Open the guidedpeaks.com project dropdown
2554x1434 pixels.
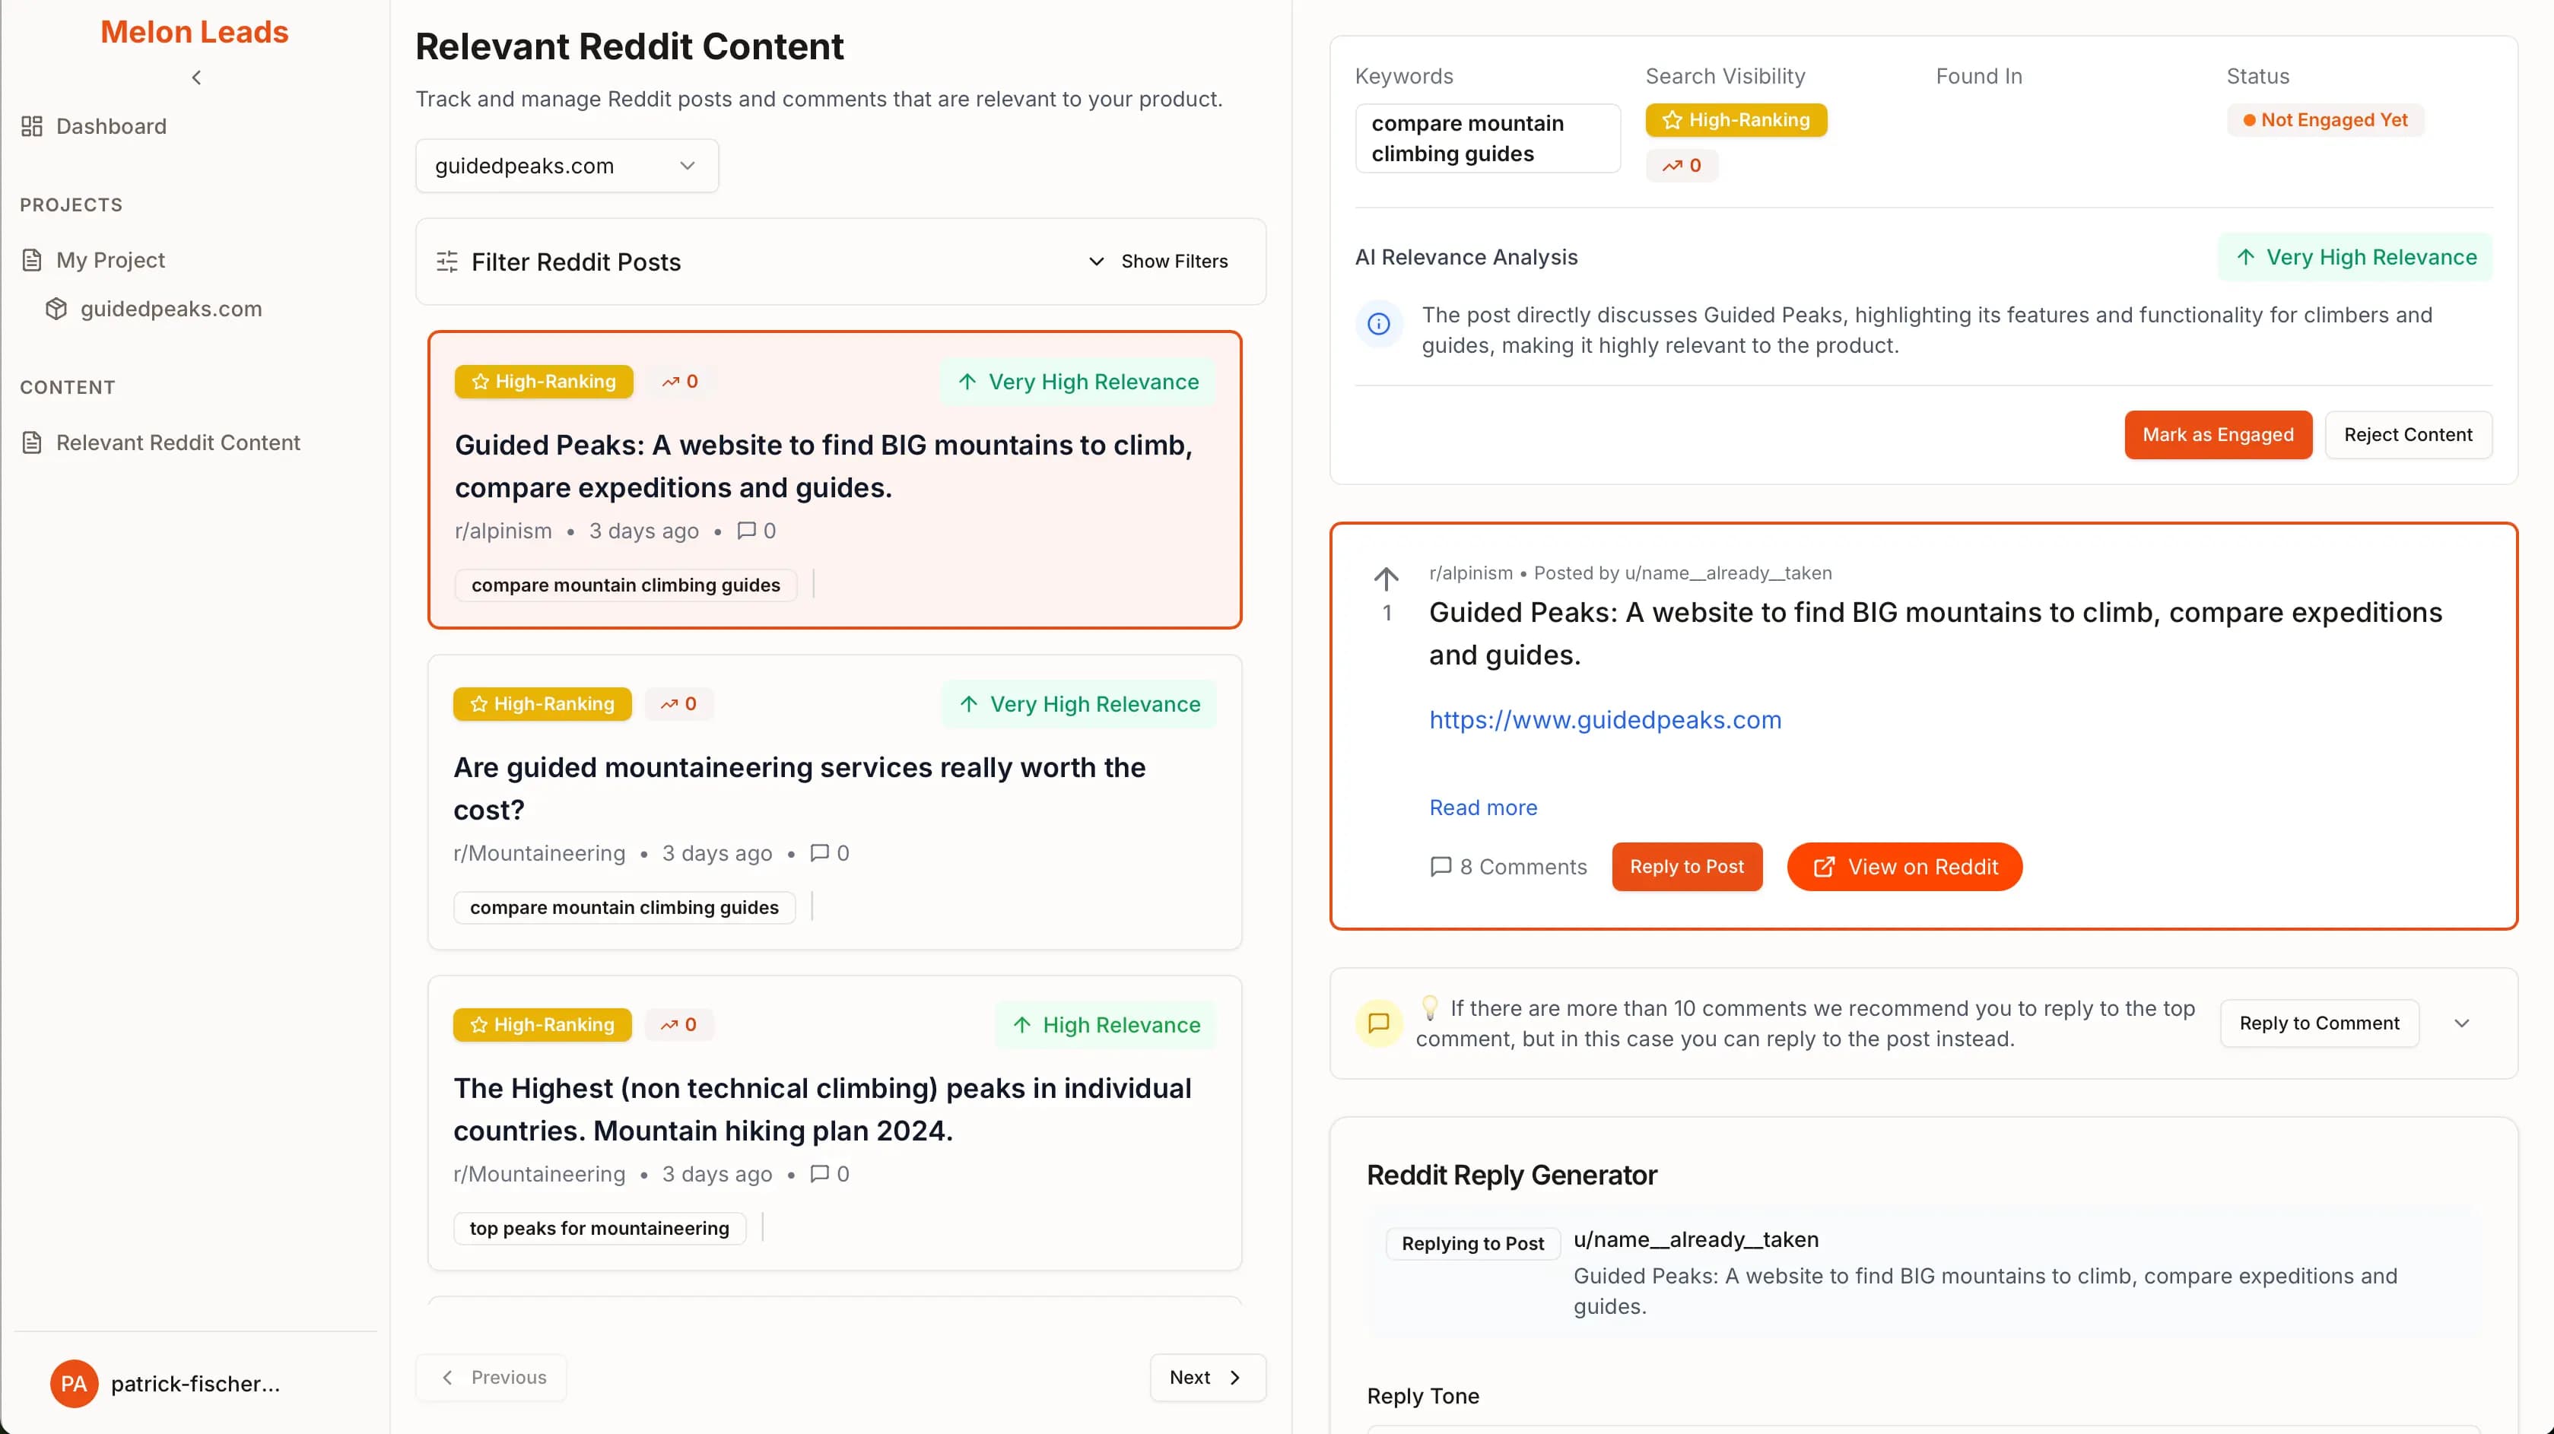(566, 166)
